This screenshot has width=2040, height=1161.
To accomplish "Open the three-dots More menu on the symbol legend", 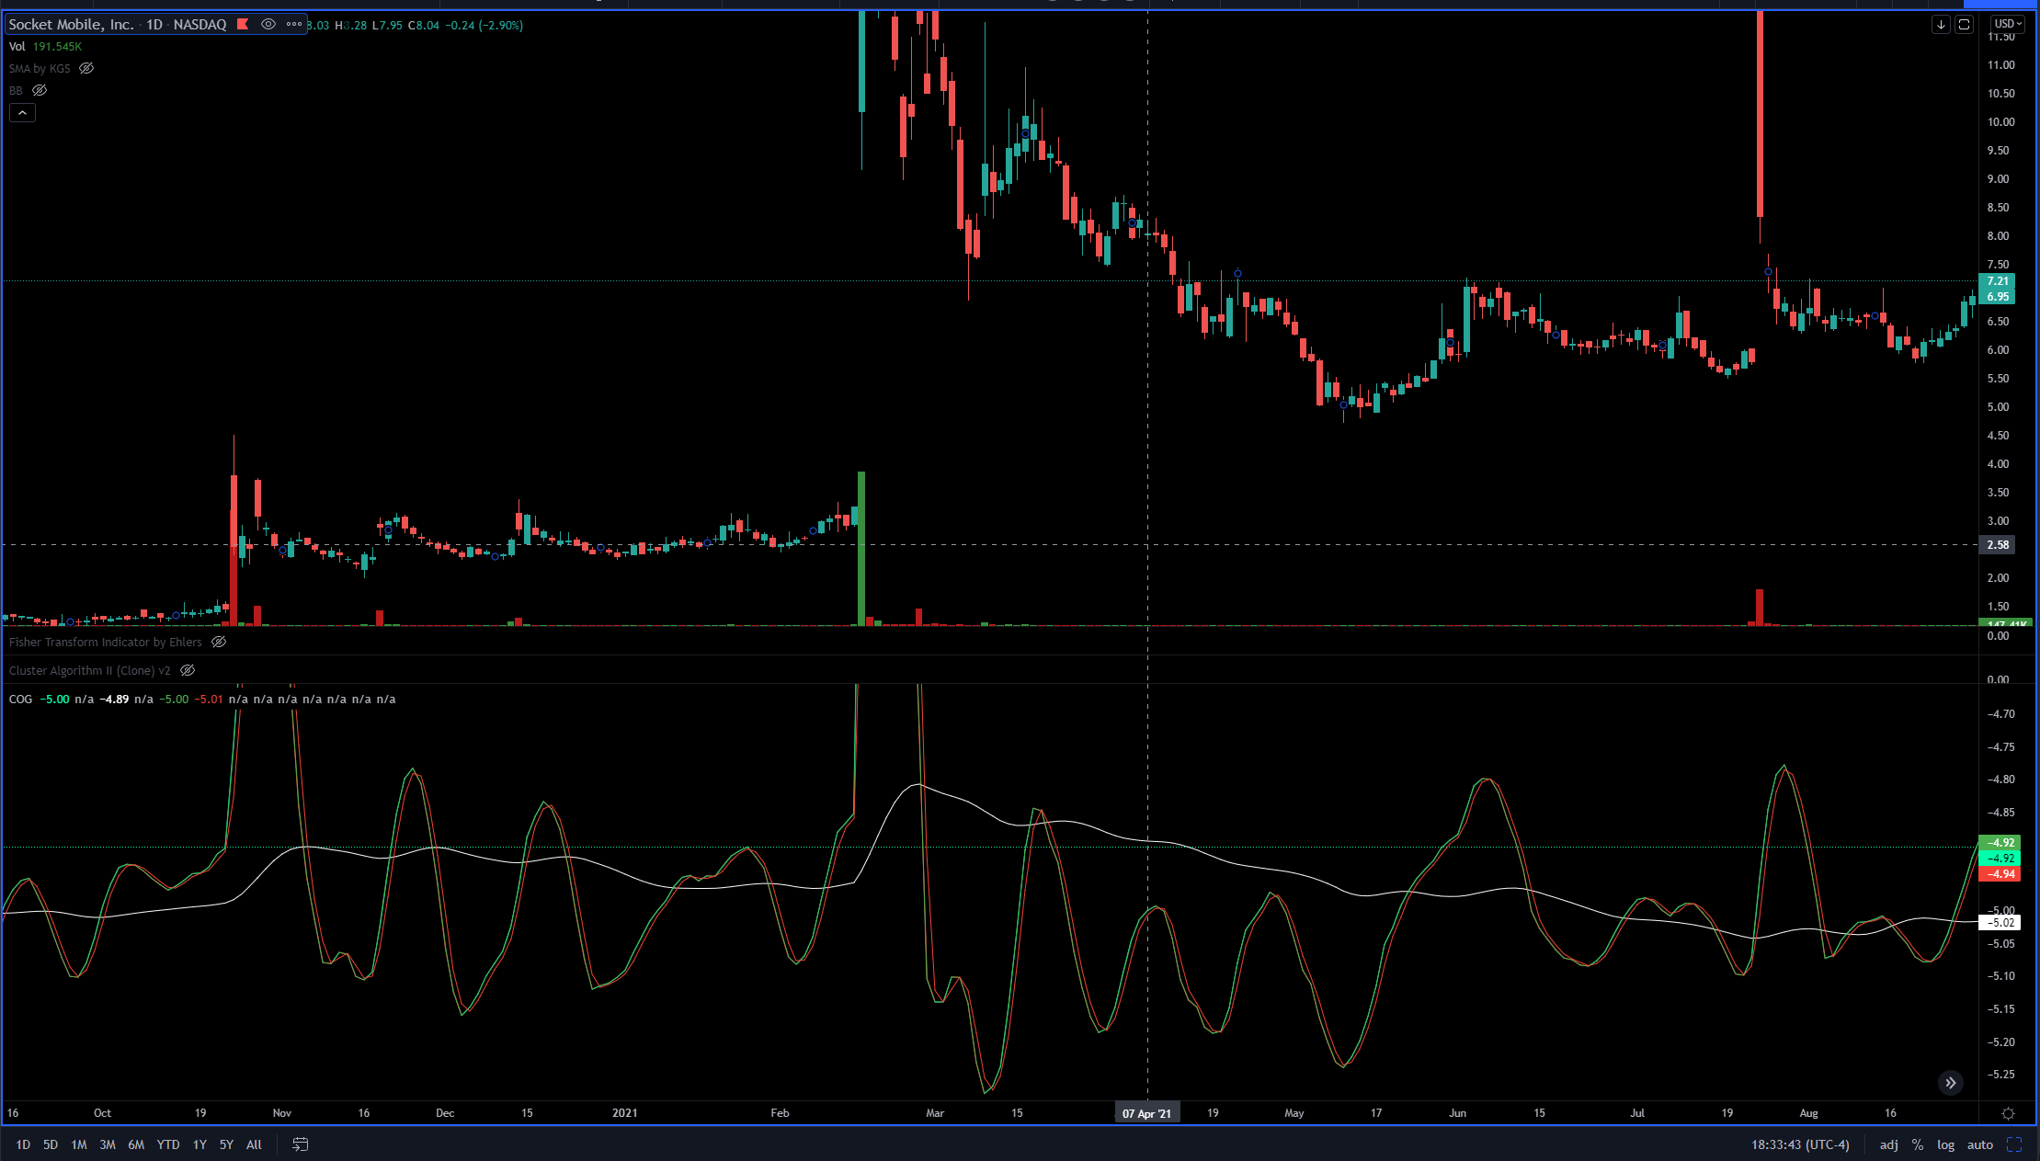I will 294,25.
